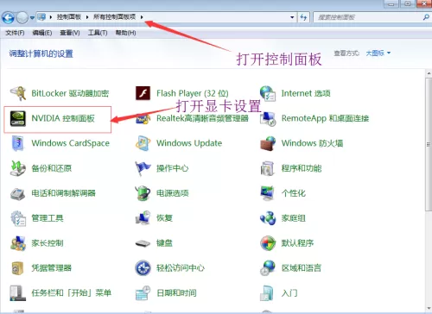This screenshot has height=314, width=432.
Task: Open the 电源选项 text link
Action: (x=173, y=193)
